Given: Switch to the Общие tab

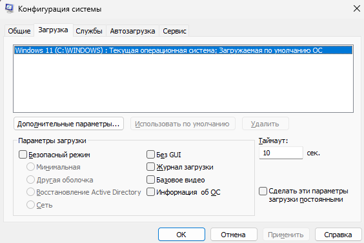Looking at the screenshot, I should click(x=19, y=31).
